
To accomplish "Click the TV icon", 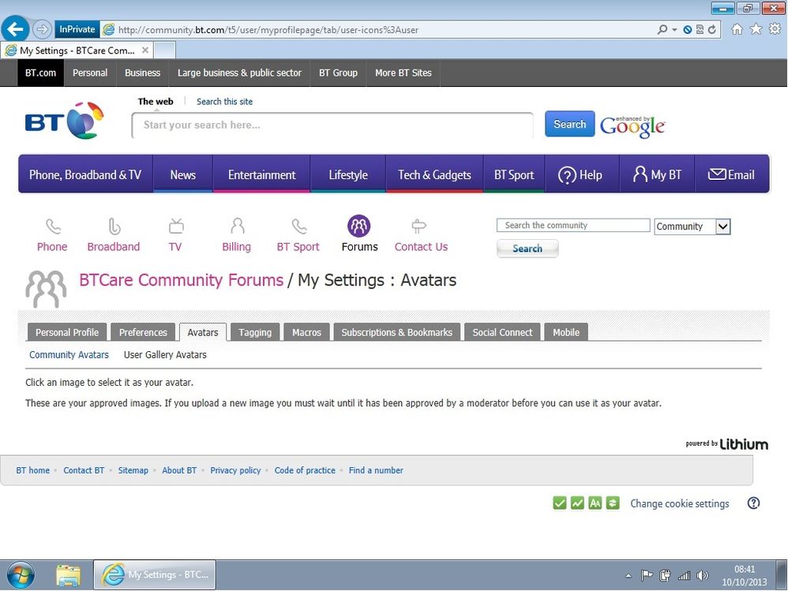I will tap(176, 226).
